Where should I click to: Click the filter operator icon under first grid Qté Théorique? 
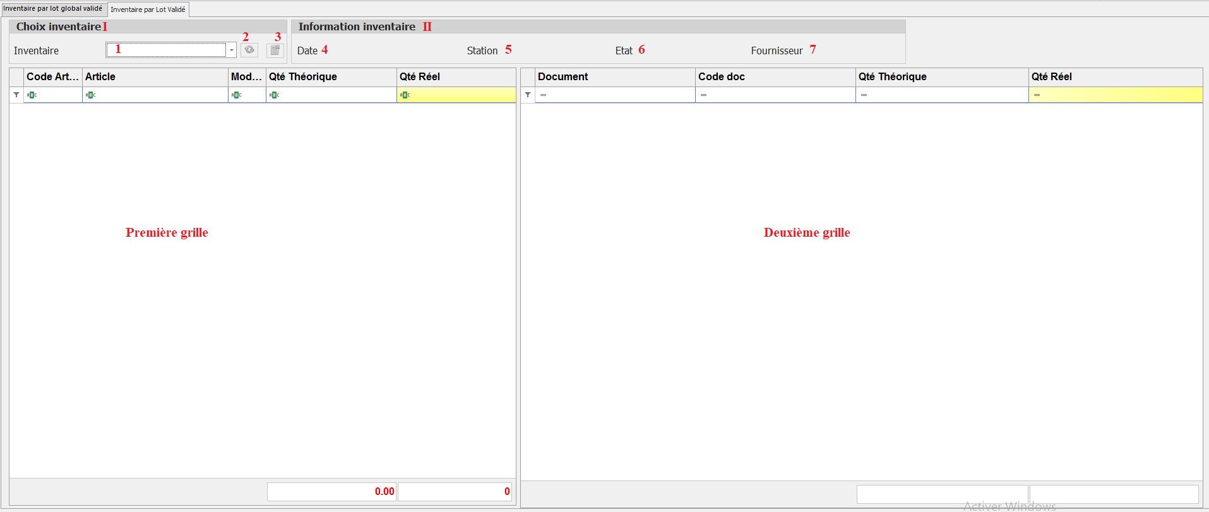pos(274,95)
